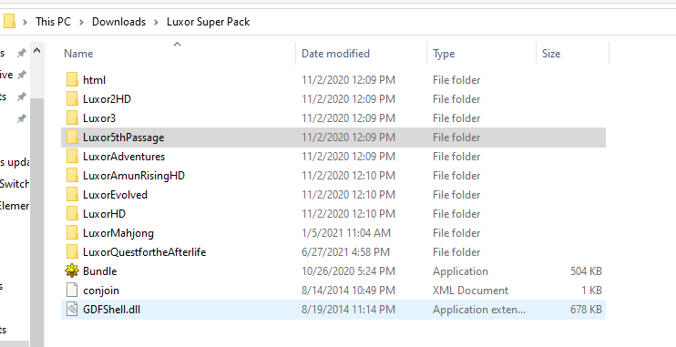The image size is (676, 347).
Task: Click the sort arrow above Name column
Action: point(177,44)
